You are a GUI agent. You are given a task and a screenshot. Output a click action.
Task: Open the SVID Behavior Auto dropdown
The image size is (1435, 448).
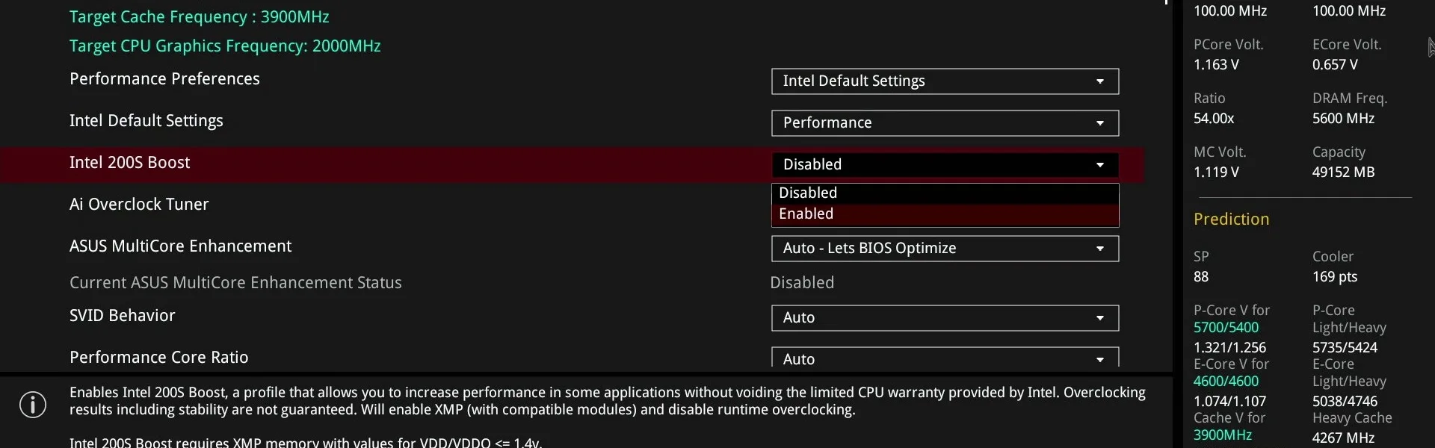click(x=945, y=318)
